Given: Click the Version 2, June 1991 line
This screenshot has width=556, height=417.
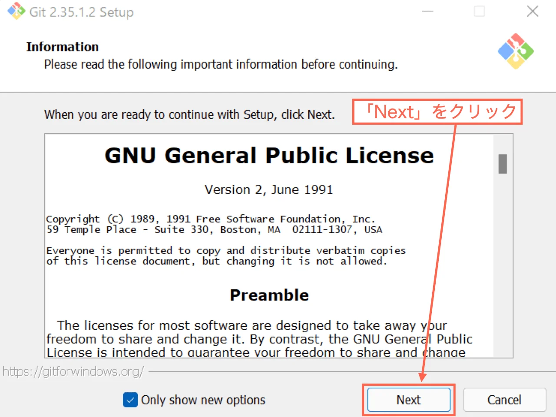Looking at the screenshot, I should pyautogui.click(x=268, y=189).
